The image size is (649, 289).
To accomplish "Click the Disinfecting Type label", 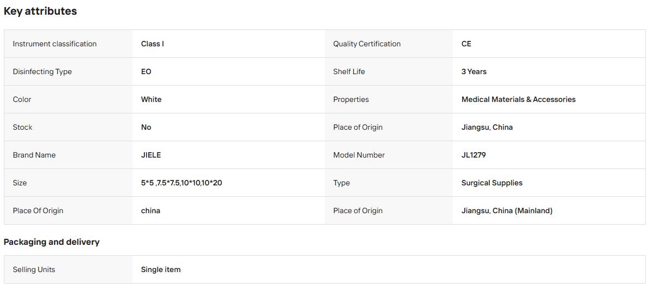I will [x=42, y=71].
